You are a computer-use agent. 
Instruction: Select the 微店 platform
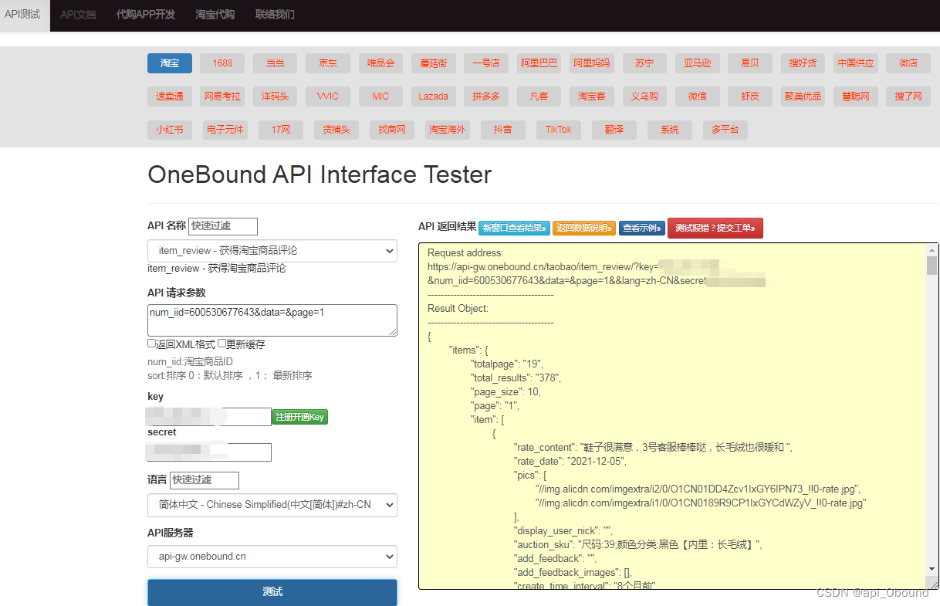pyautogui.click(x=908, y=63)
